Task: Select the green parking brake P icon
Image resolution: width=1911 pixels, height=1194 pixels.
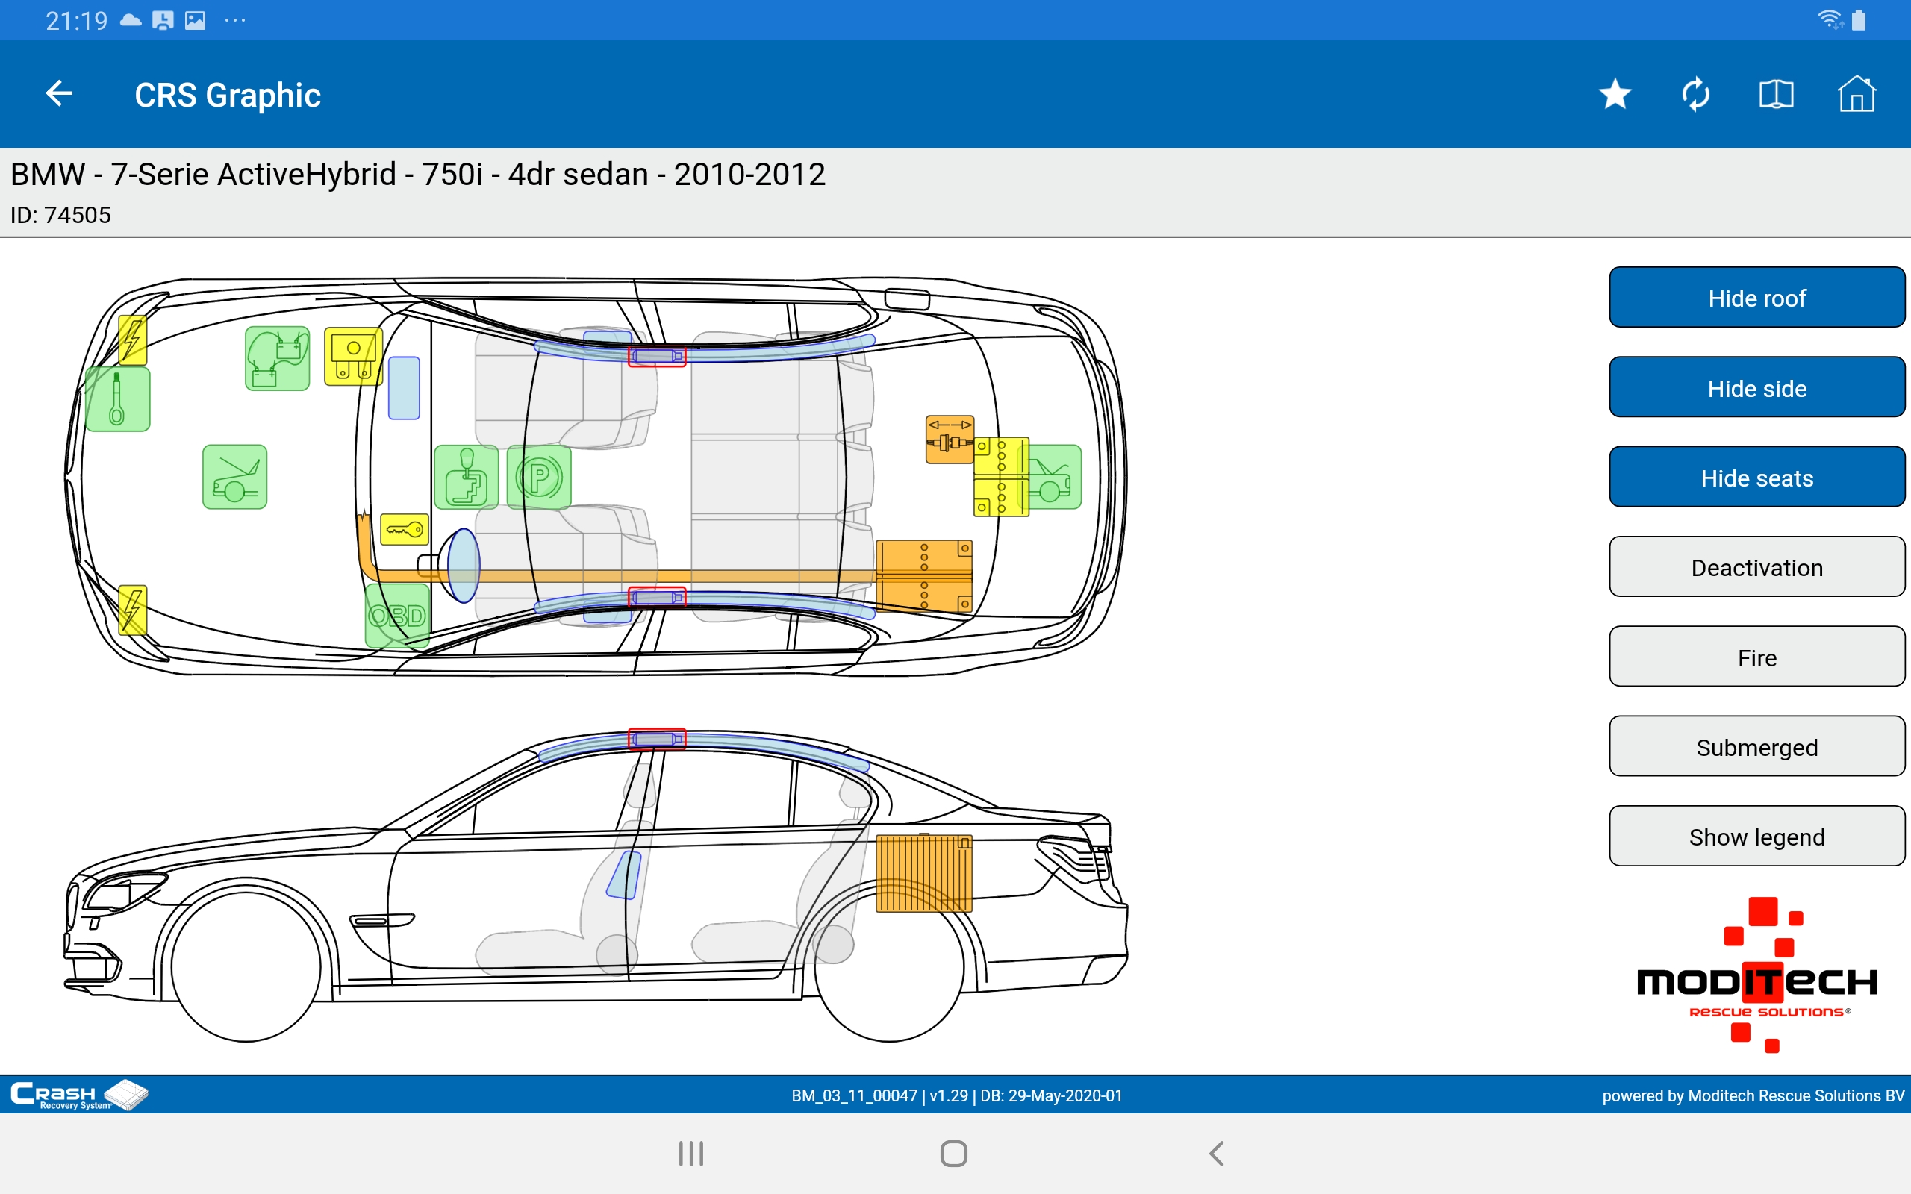Action: (538, 477)
